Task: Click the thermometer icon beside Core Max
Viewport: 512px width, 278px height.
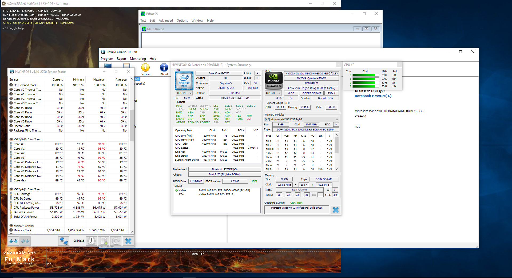Action: [11, 180]
